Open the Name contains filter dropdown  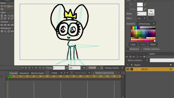pyautogui.click(x=138, y=60)
